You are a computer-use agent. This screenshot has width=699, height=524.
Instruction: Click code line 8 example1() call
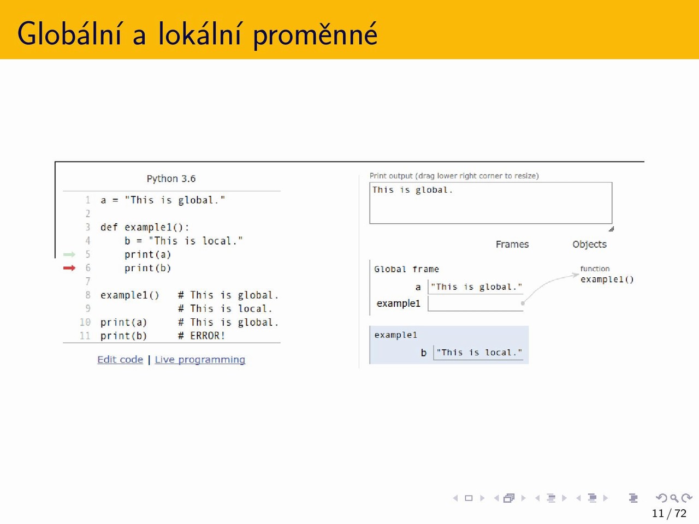tap(129, 295)
